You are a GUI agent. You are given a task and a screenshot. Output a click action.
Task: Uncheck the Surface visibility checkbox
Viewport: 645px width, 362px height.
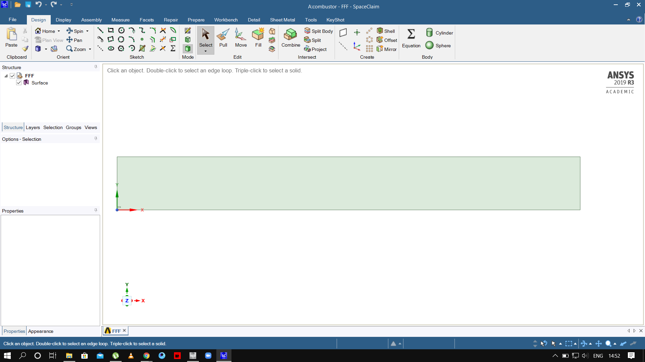[19, 83]
